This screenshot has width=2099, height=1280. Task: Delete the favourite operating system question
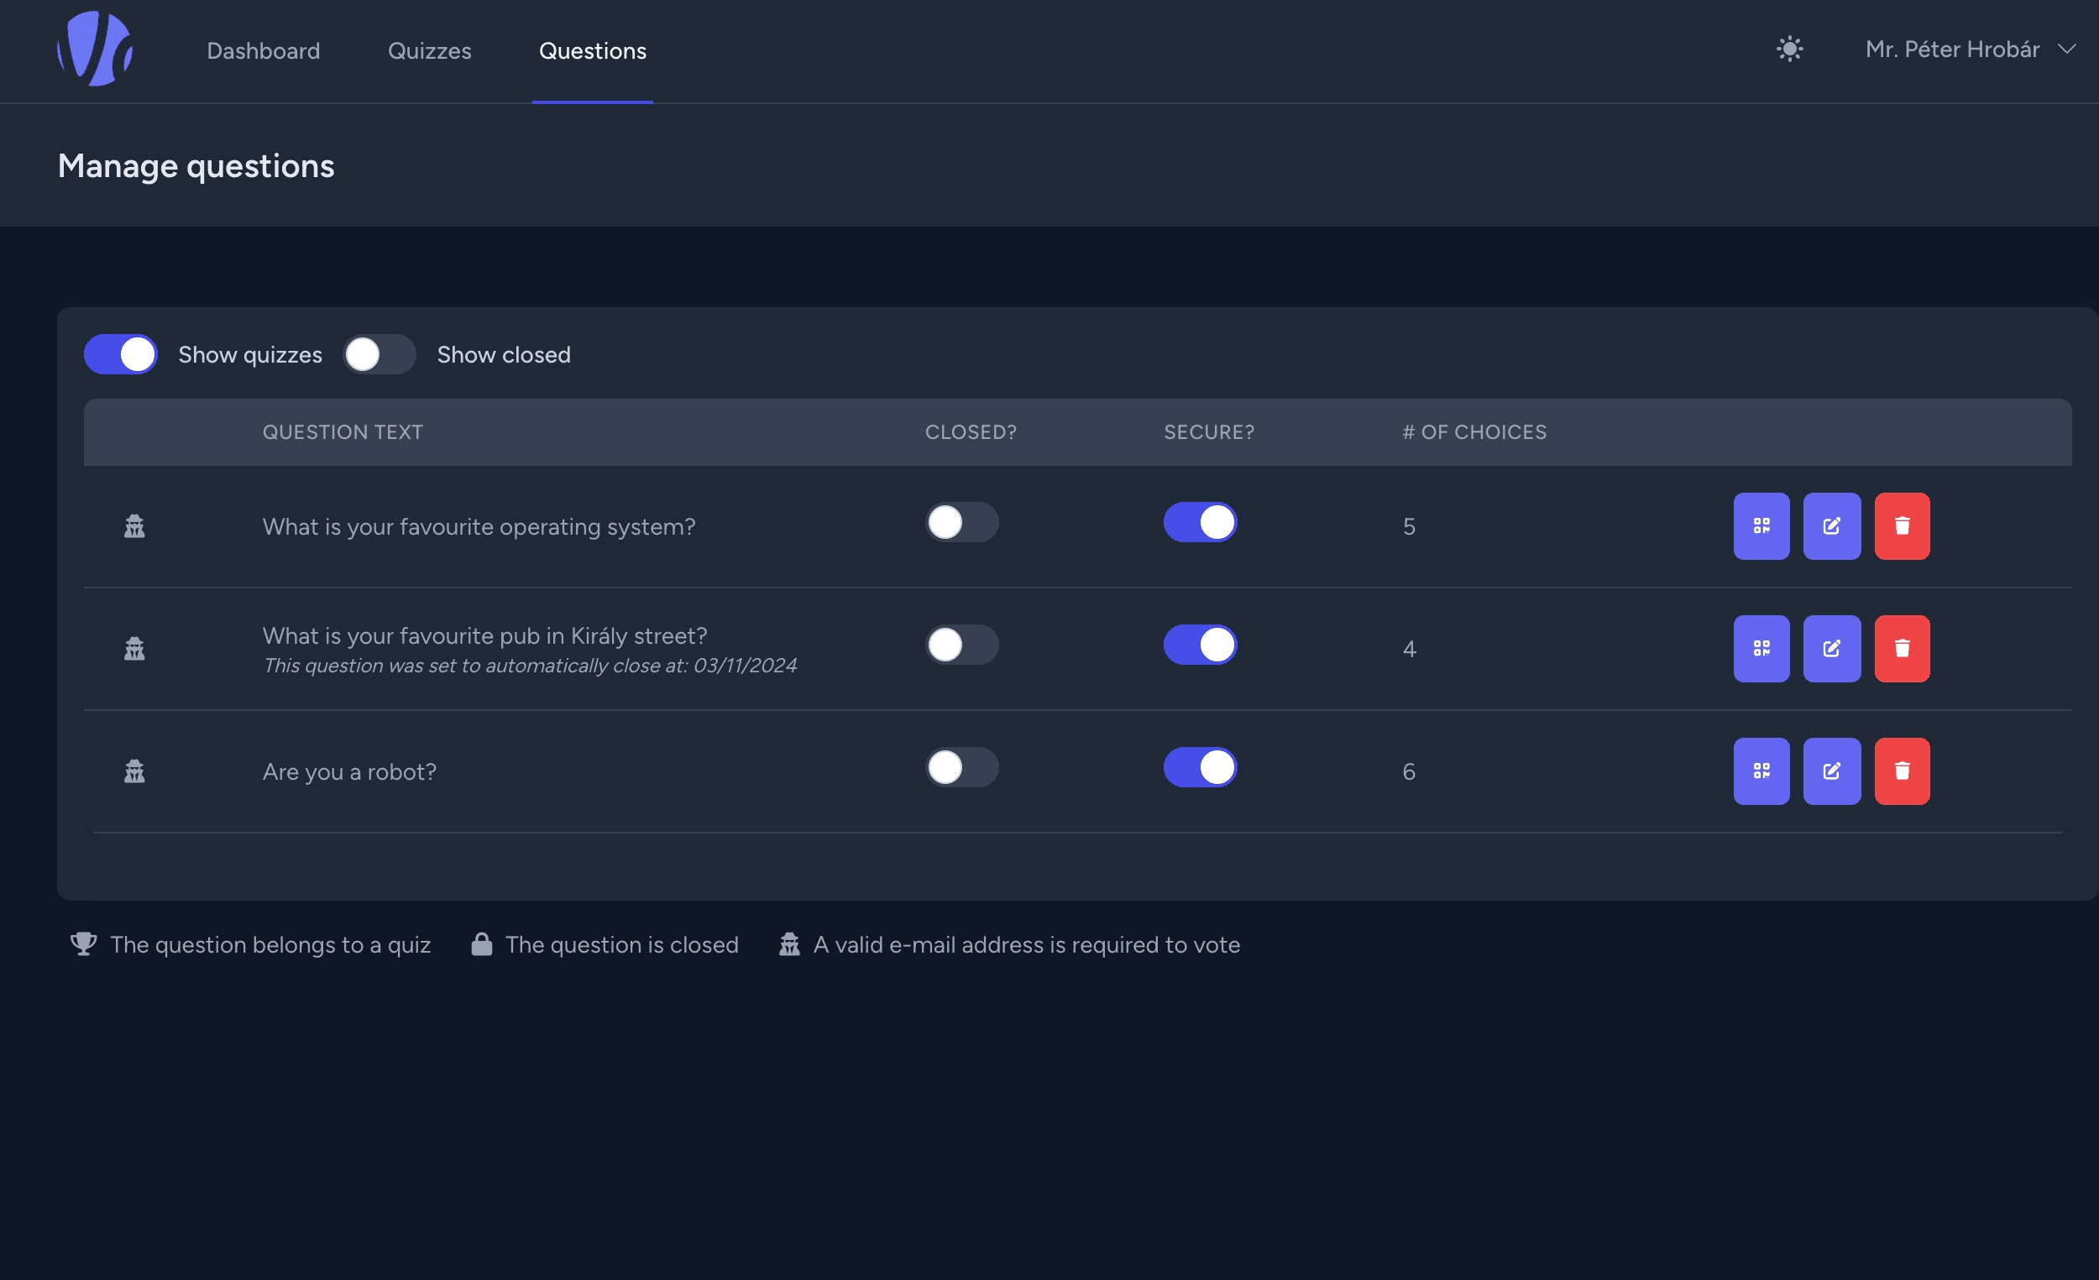click(x=1902, y=525)
